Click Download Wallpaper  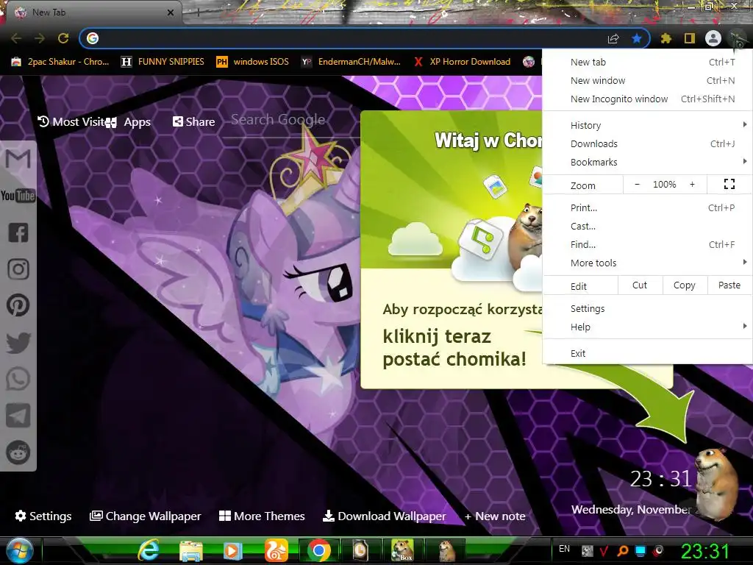point(385,516)
